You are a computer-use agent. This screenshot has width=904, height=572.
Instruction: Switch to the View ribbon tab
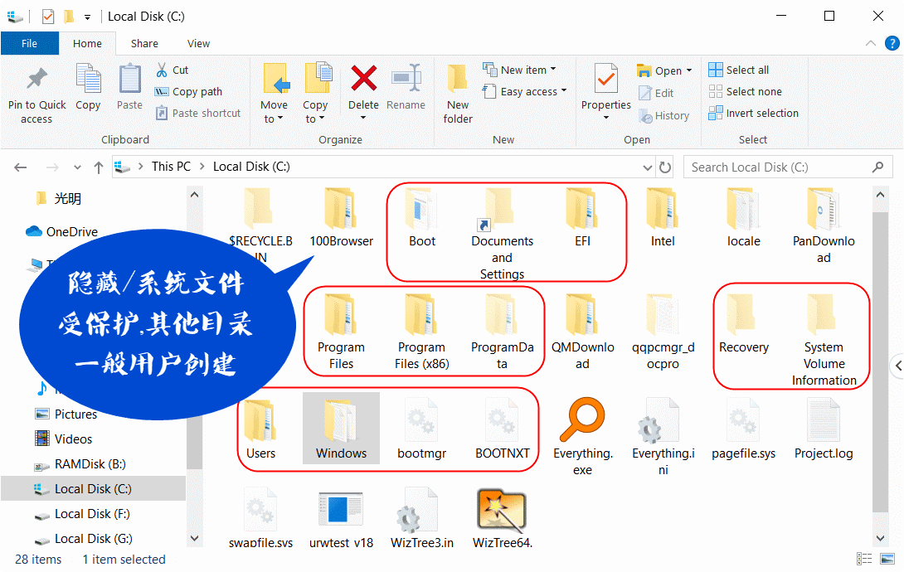tap(198, 43)
